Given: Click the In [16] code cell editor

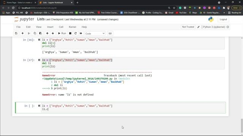Looking at the screenshot, I should click(x=133, y=43).
